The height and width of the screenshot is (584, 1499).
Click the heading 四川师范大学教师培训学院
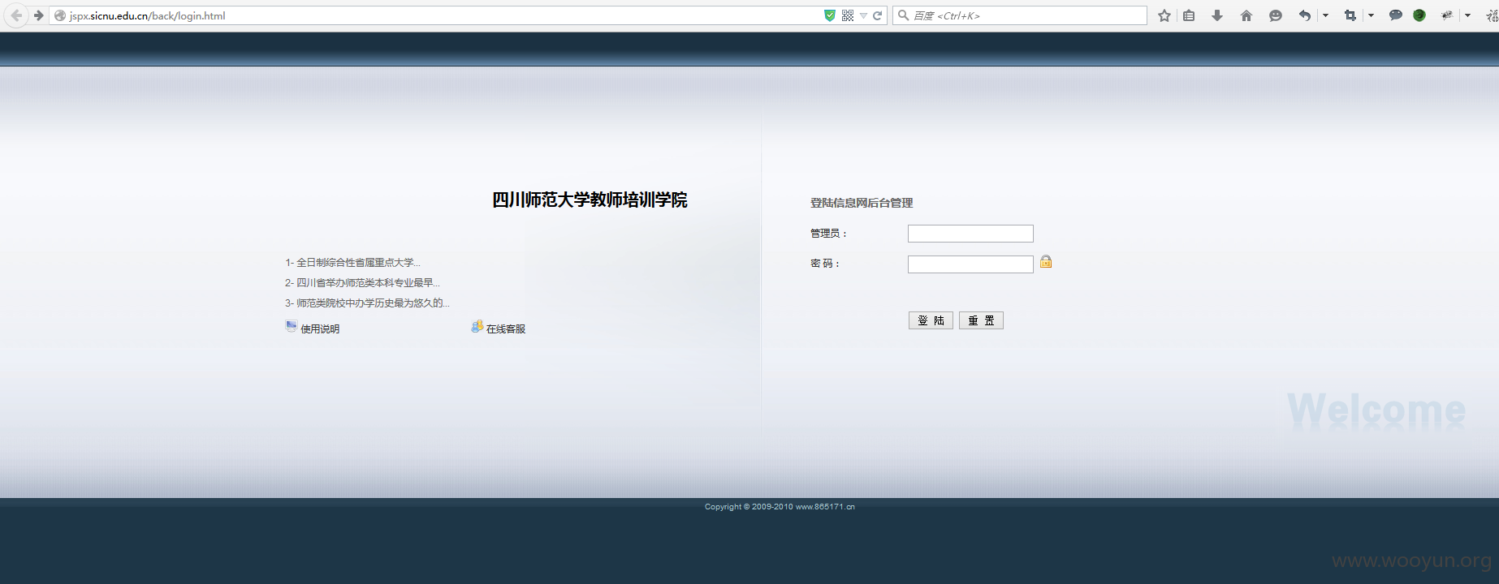tap(590, 200)
